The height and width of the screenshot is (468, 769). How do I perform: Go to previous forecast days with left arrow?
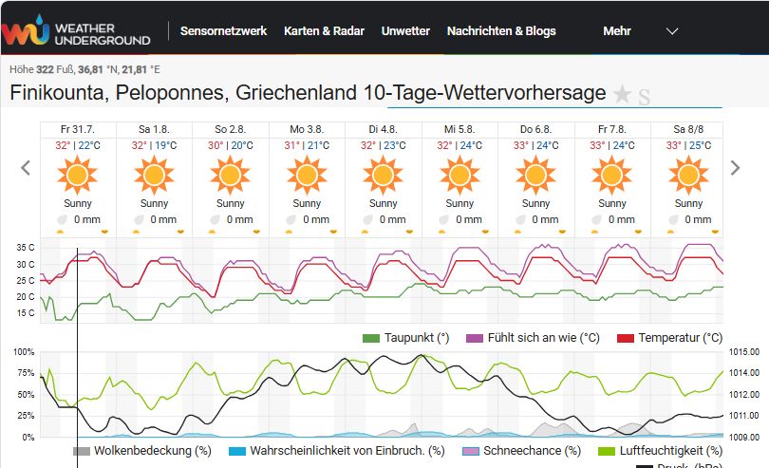[x=26, y=168]
